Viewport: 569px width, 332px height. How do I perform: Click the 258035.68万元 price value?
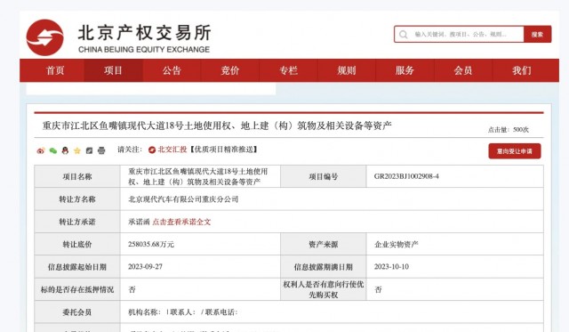point(151,245)
